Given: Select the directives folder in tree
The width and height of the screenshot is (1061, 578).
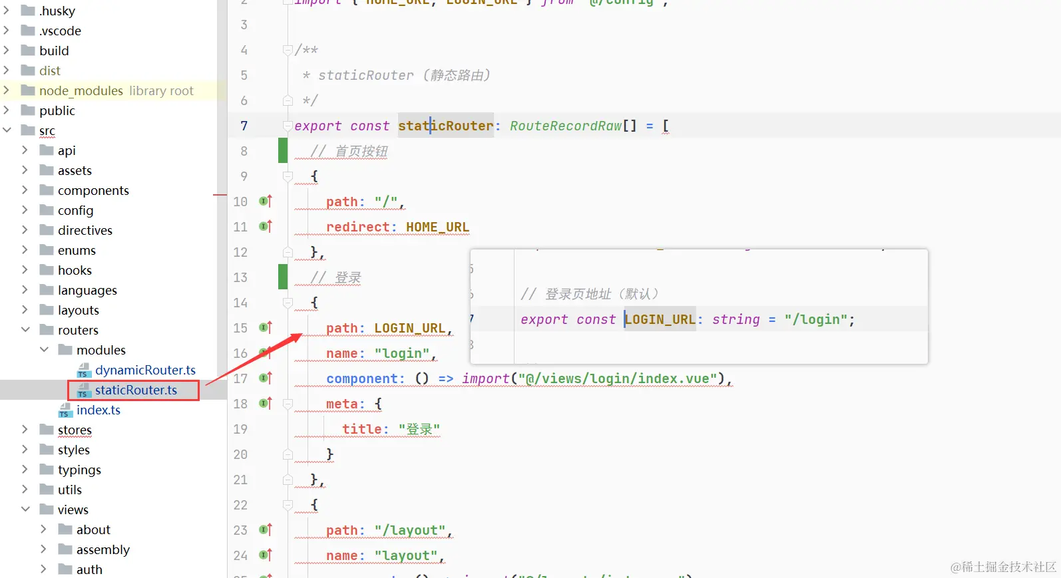Looking at the screenshot, I should 85,231.
